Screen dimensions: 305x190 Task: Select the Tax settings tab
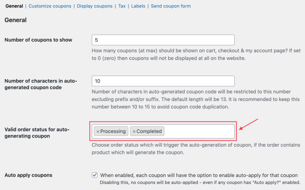pyautogui.click(x=122, y=6)
